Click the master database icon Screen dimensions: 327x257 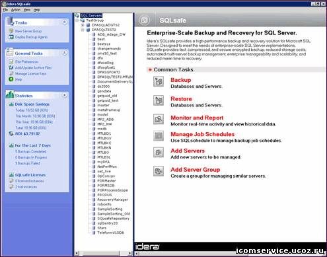coord(94,105)
